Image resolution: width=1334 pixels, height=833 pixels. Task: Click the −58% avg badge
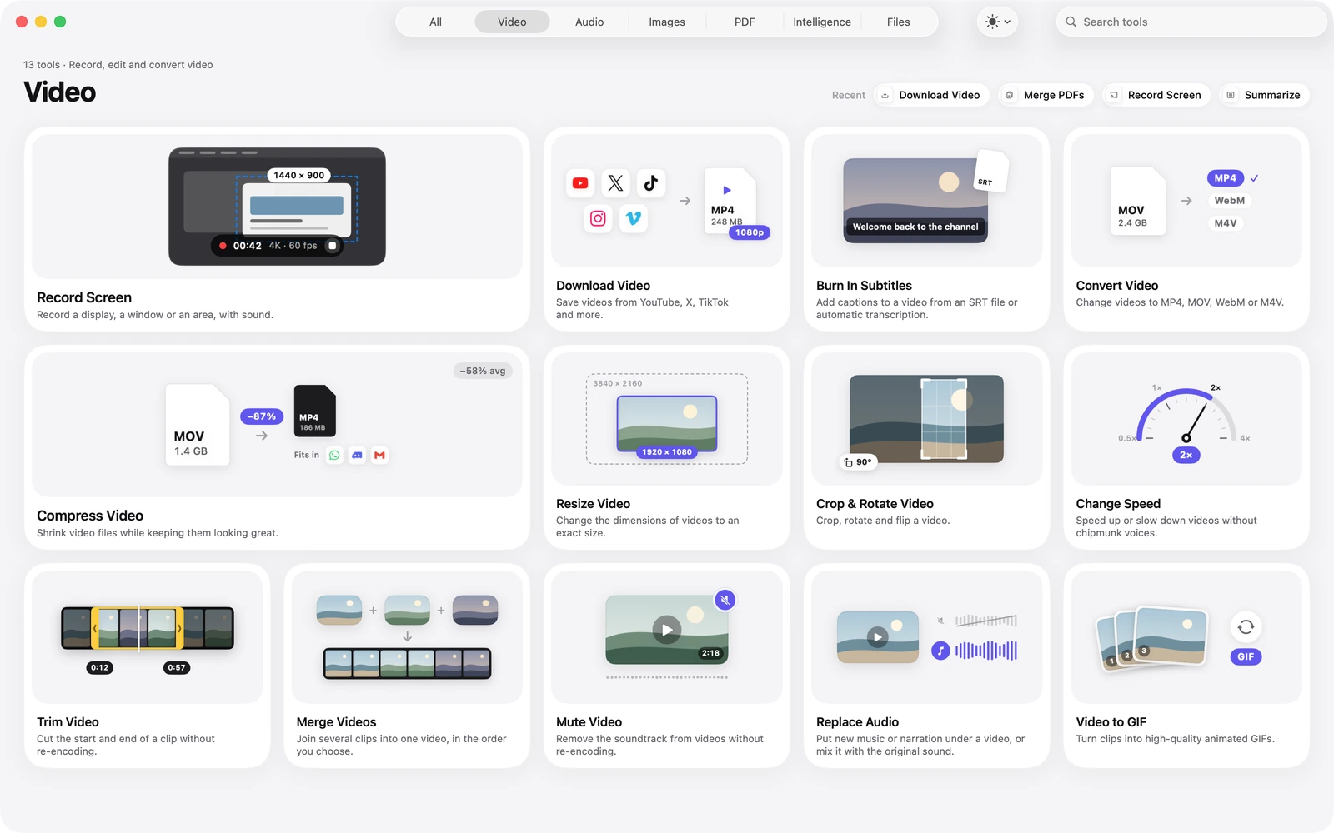point(483,371)
